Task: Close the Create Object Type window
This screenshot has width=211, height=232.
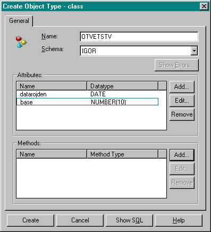Action: [204, 6]
